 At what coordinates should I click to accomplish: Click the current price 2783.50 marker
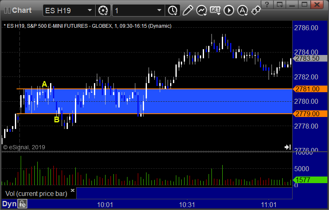(310, 58)
